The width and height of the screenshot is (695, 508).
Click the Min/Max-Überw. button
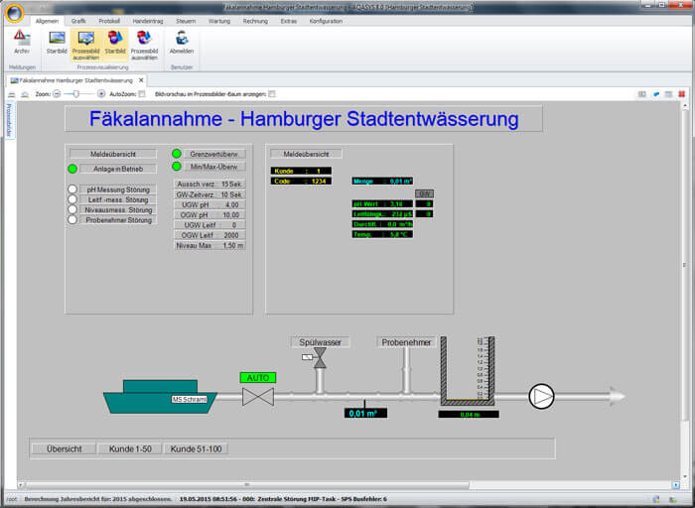pyautogui.click(x=214, y=167)
